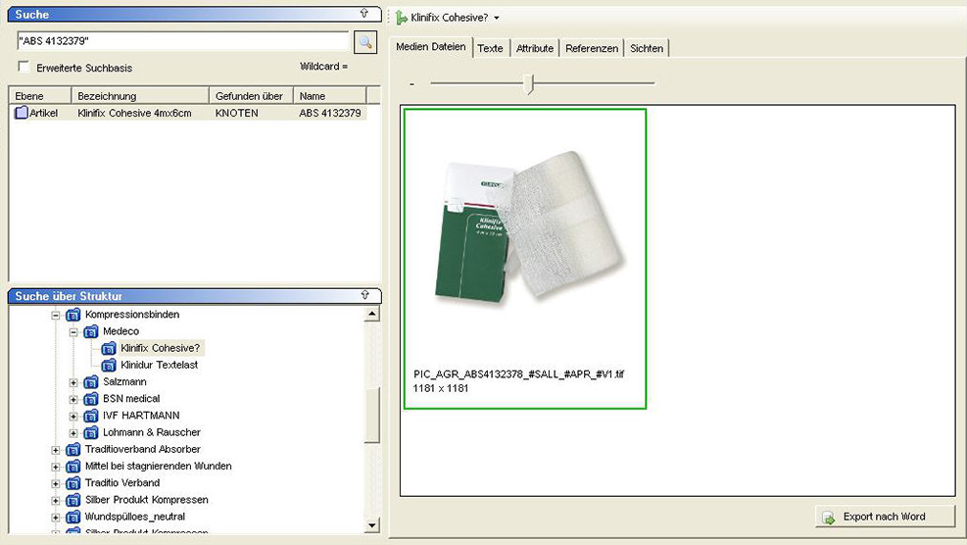Expand the Silber Produkt Kompressen node
This screenshot has height=545, width=967.
click(x=56, y=501)
